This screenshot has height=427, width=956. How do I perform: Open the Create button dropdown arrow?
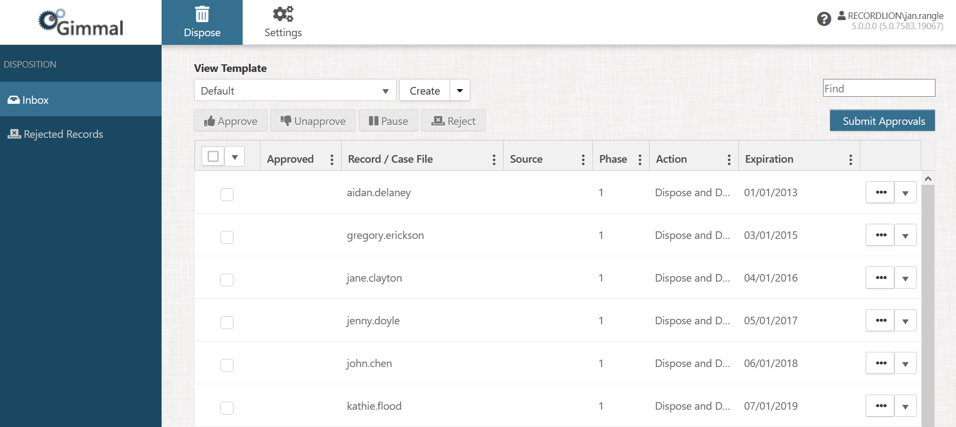460,91
